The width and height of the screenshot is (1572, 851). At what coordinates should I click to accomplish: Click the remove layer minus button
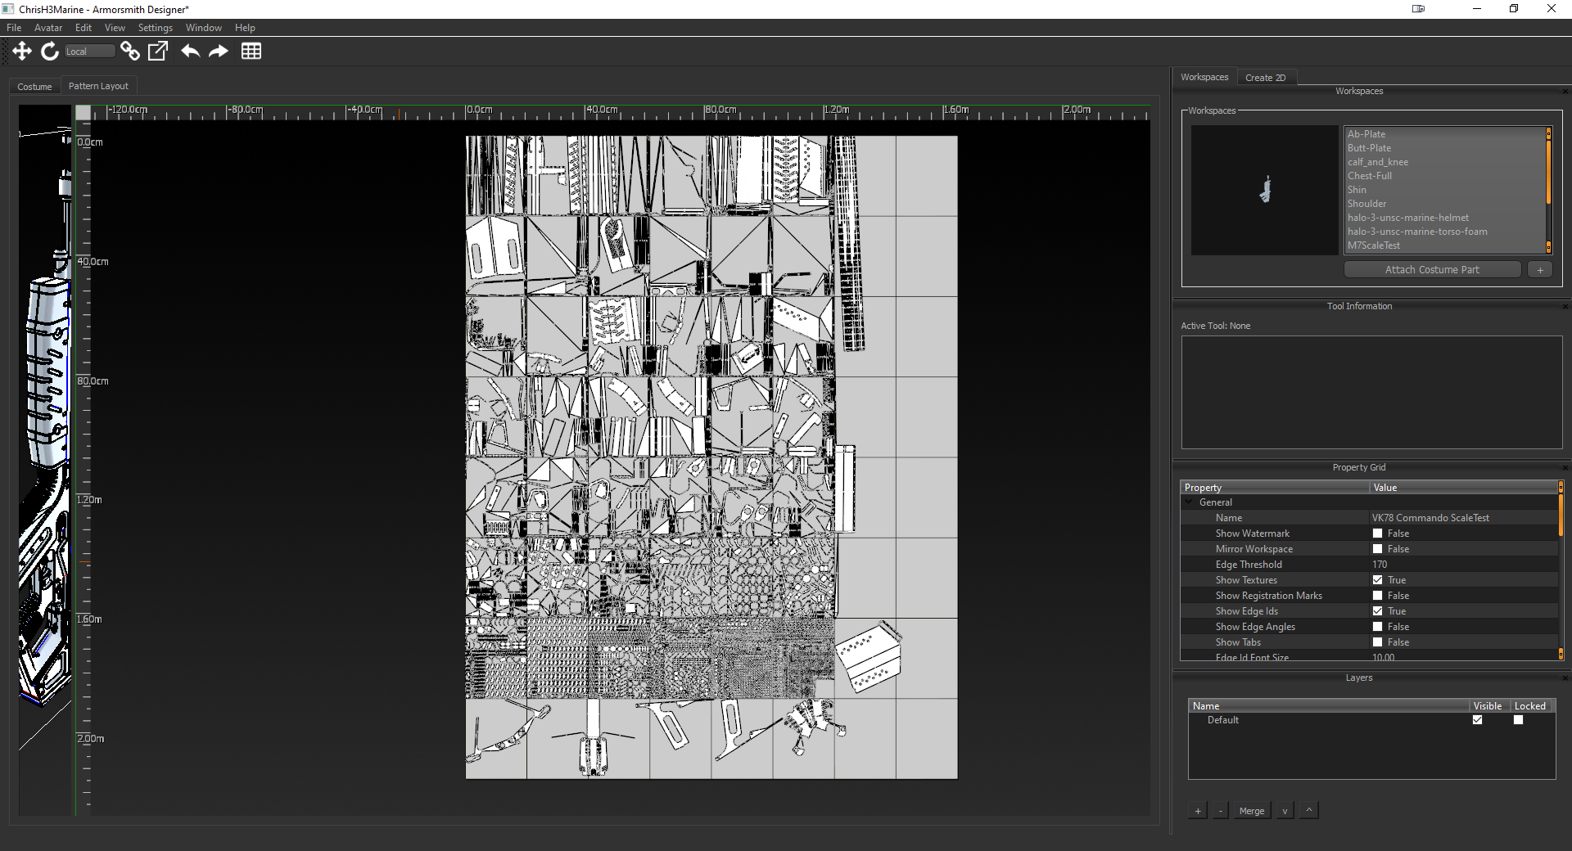(1221, 811)
